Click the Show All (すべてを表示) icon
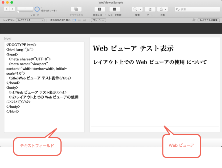 76,9
